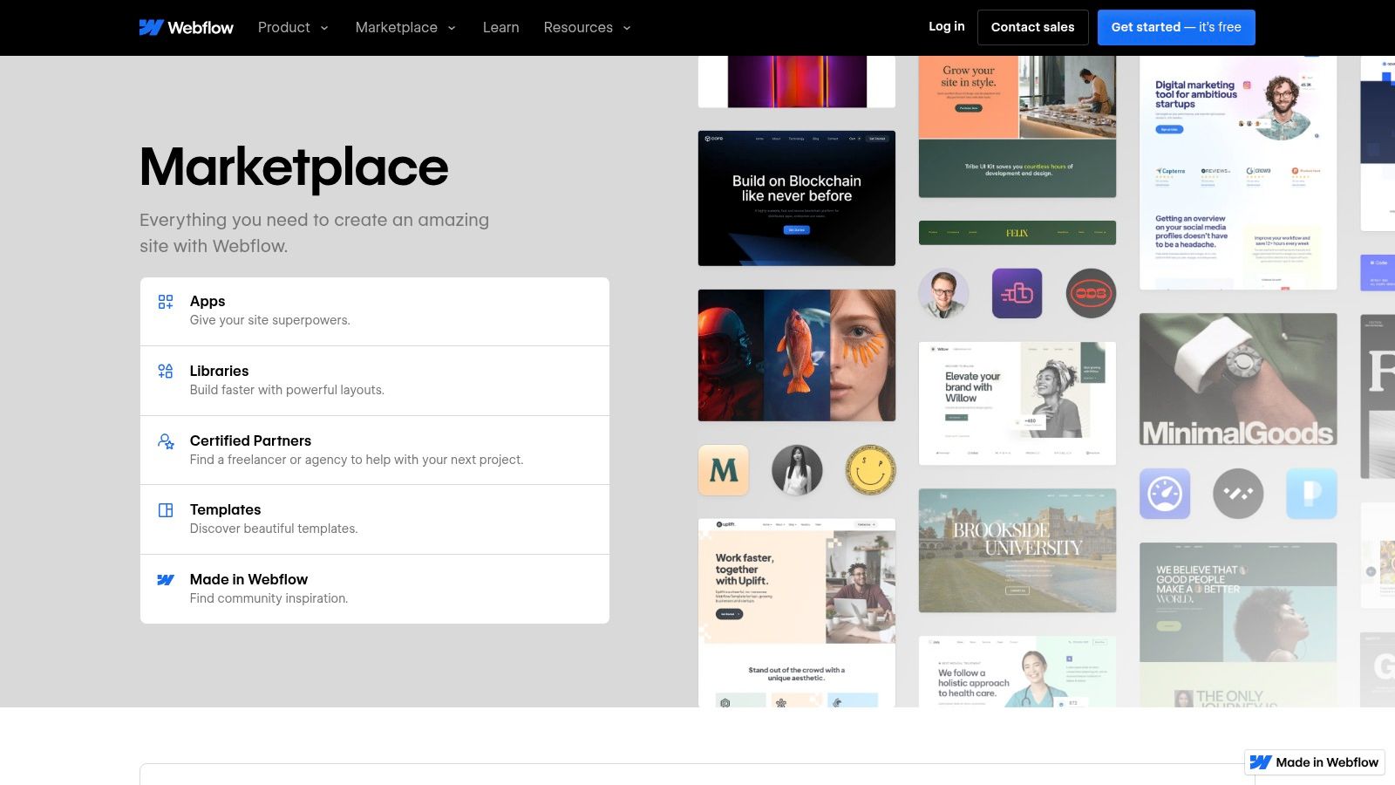Screen dimensions: 1395x785
Task: Click the woman portrait avatar next to the M icon
Action: coord(797,470)
